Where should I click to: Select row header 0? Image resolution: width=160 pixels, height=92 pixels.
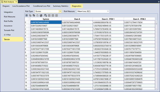pos(27,22)
